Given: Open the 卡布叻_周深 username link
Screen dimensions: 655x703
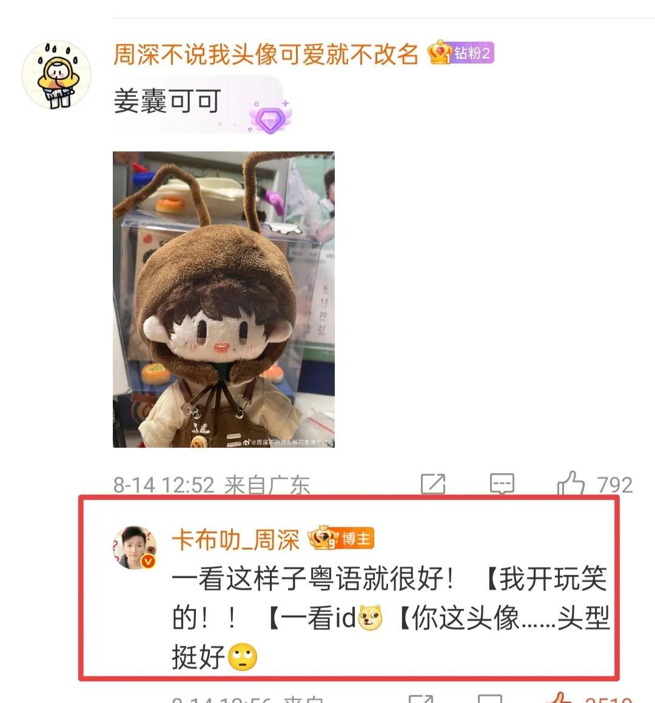Looking at the screenshot, I should [235, 539].
